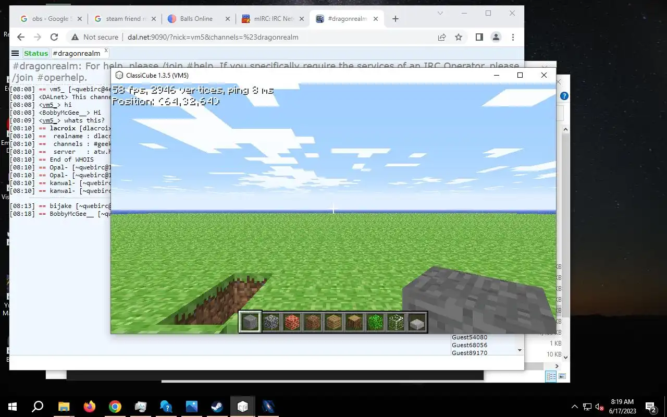Share this page via address bar icon

tap(442, 37)
